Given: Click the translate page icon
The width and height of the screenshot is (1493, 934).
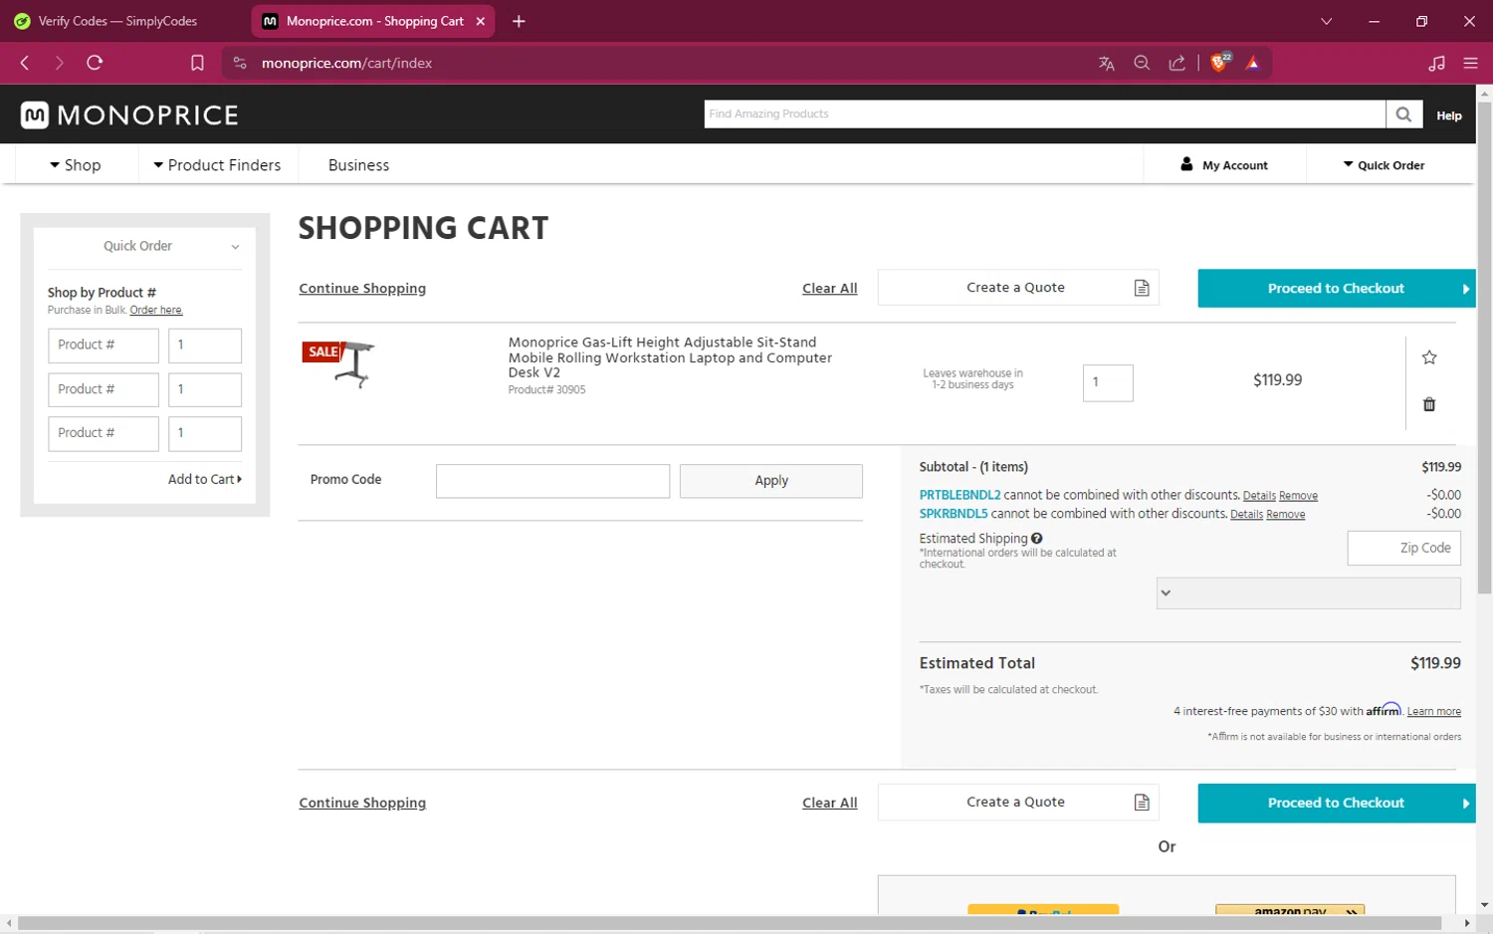Looking at the screenshot, I should tap(1106, 63).
